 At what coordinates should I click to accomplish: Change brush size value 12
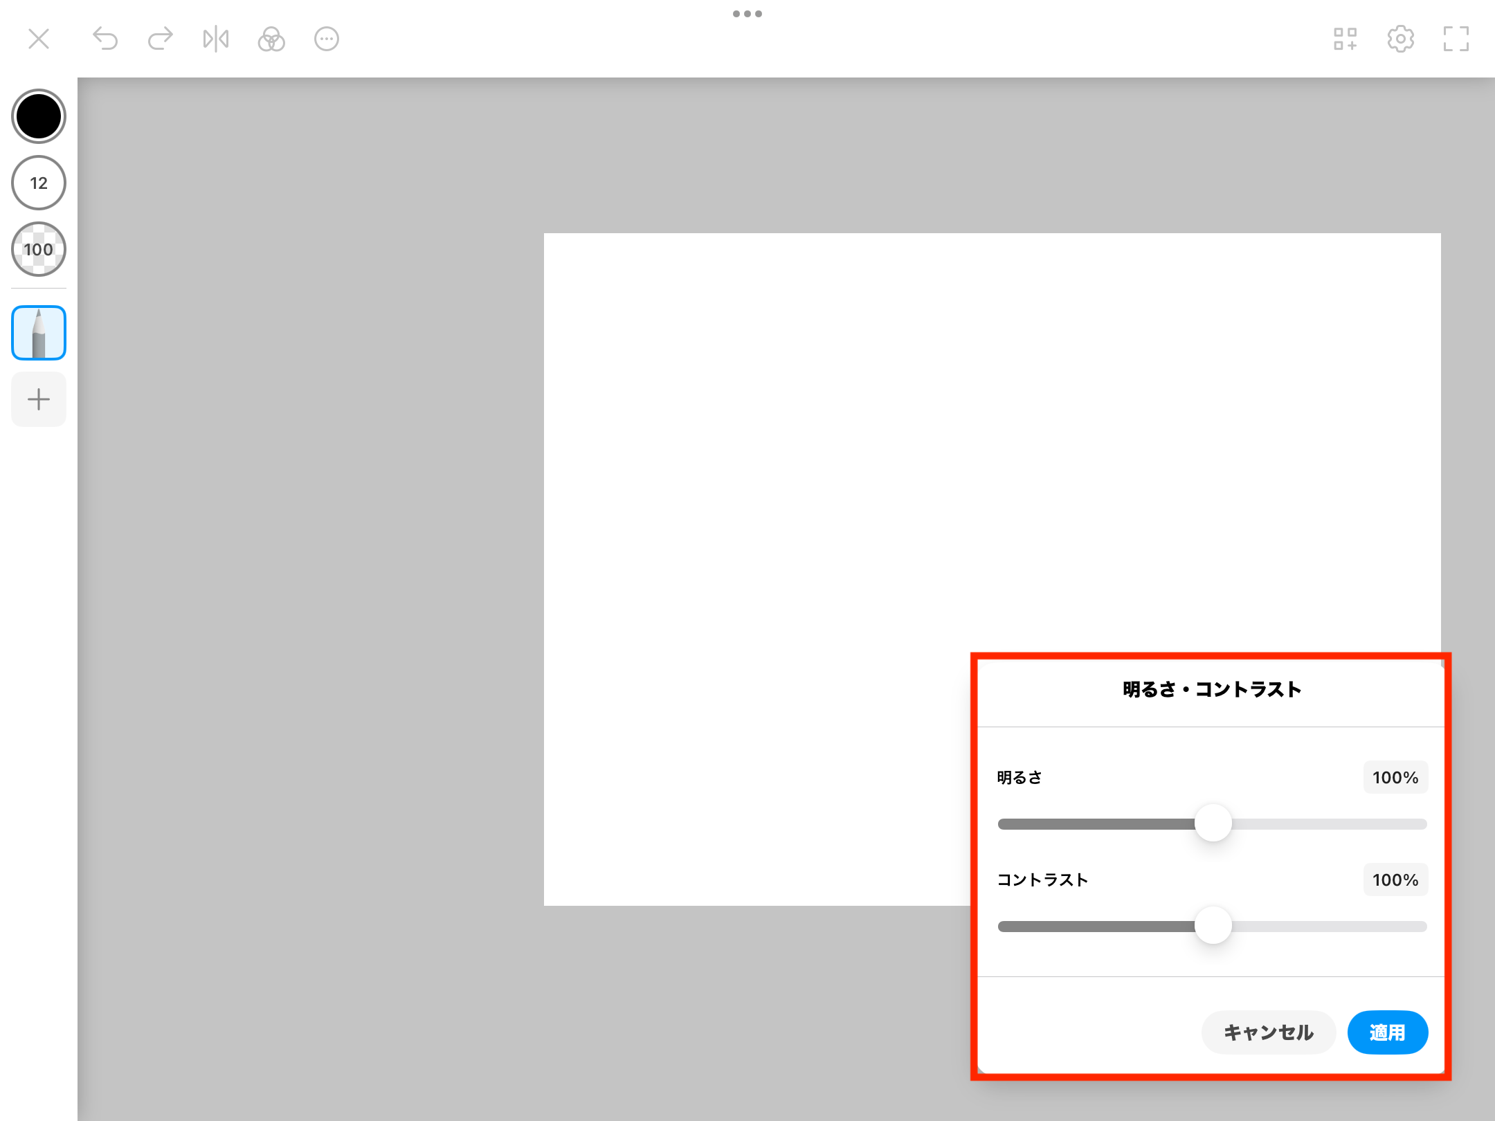coord(39,183)
